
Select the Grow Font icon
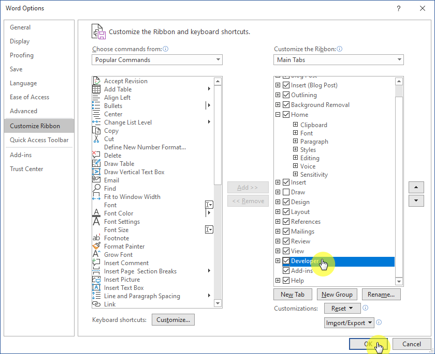pyautogui.click(x=96, y=254)
